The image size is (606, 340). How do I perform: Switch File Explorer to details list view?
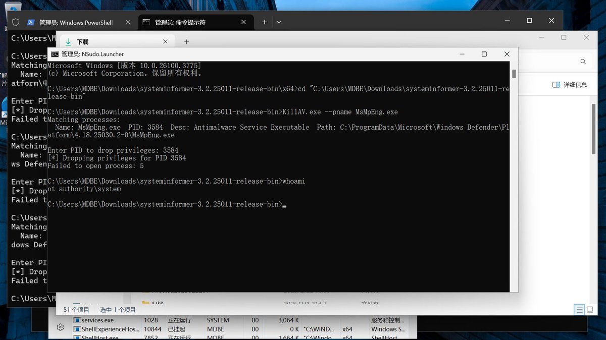(579, 309)
